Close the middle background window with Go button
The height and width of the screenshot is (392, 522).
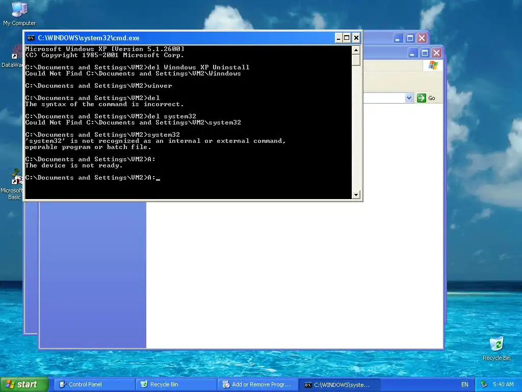pos(436,53)
